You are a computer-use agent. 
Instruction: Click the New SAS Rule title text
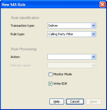[14, 5]
